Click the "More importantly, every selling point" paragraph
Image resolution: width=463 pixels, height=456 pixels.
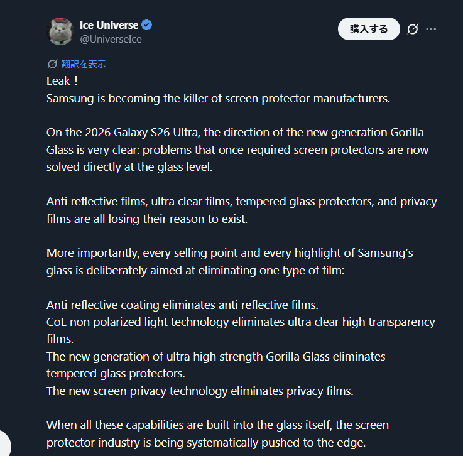tap(229, 262)
